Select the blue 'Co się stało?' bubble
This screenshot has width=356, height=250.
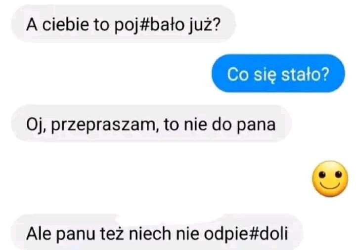point(278,74)
